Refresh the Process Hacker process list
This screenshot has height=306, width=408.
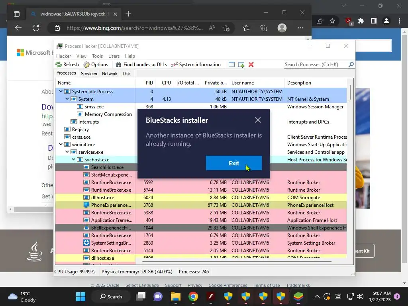click(x=67, y=65)
